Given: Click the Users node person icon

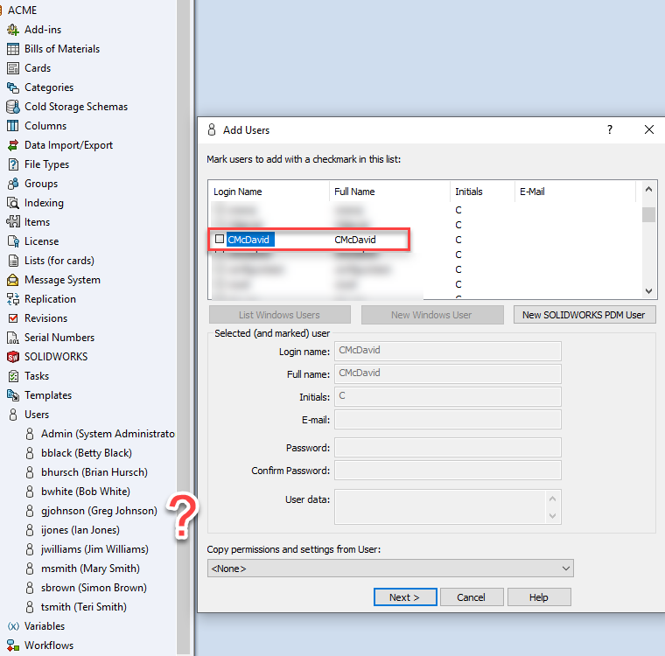Looking at the screenshot, I should [x=13, y=415].
